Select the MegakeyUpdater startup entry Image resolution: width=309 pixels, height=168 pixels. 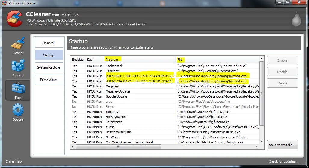coord(165,91)
